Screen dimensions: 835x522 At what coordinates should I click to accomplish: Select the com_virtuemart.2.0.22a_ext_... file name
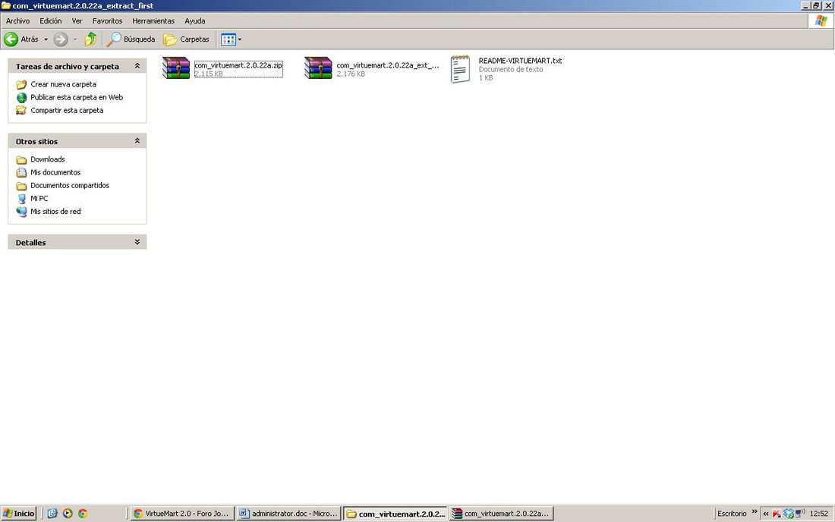click(x=388, y=65)
